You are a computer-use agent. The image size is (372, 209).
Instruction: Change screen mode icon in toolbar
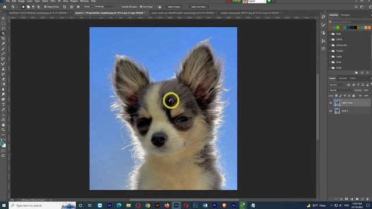click(3, 156)
